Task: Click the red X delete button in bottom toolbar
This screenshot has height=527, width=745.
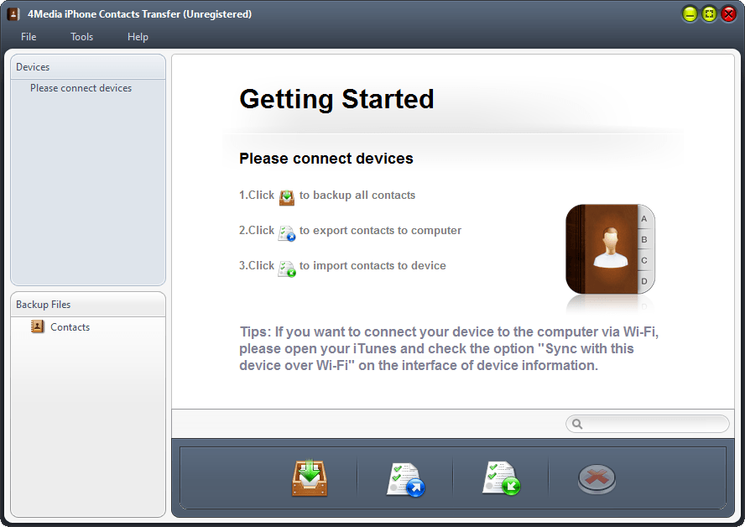Action: pyautogui.click(x=597, y=479)
